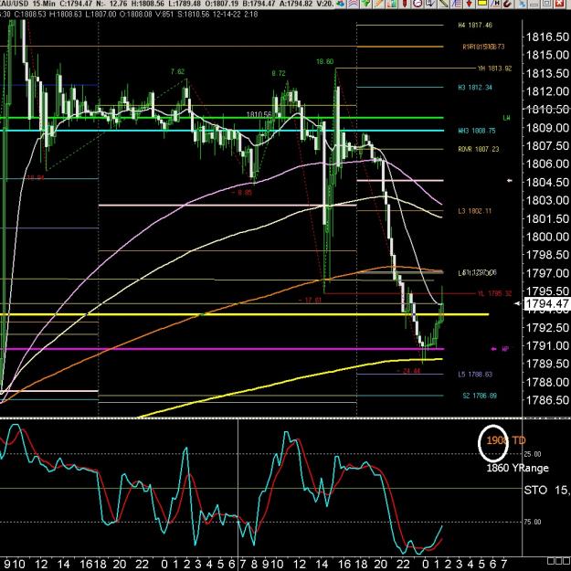Click the slash-H toolbar icon
The width and height of the screenshot is (571, 571).
click(494, 4)
